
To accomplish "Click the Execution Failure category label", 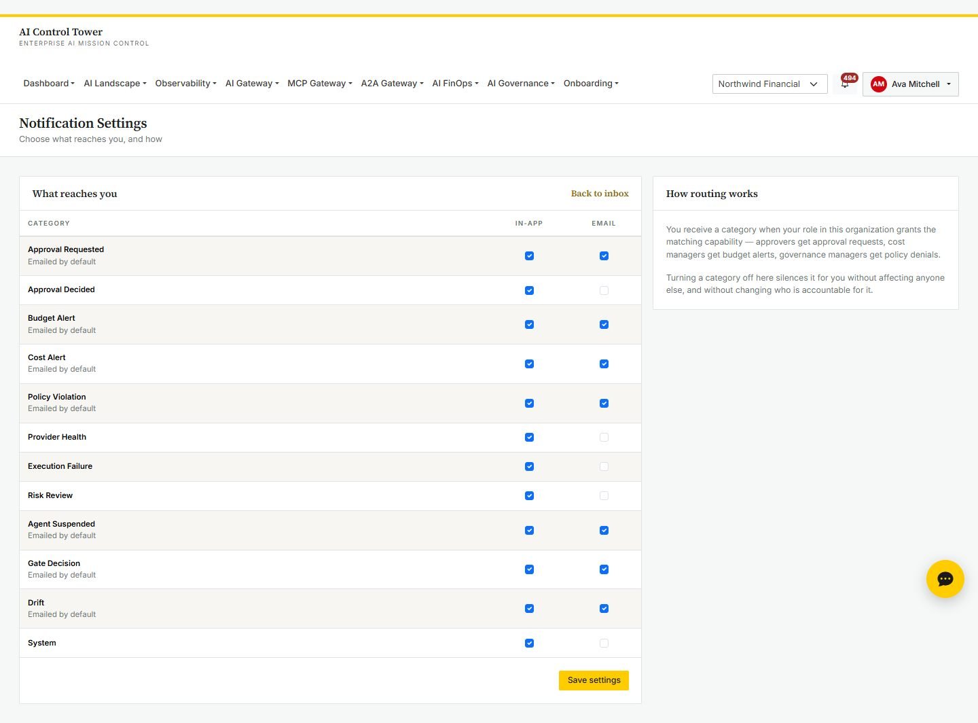I will tap(60, 466).
